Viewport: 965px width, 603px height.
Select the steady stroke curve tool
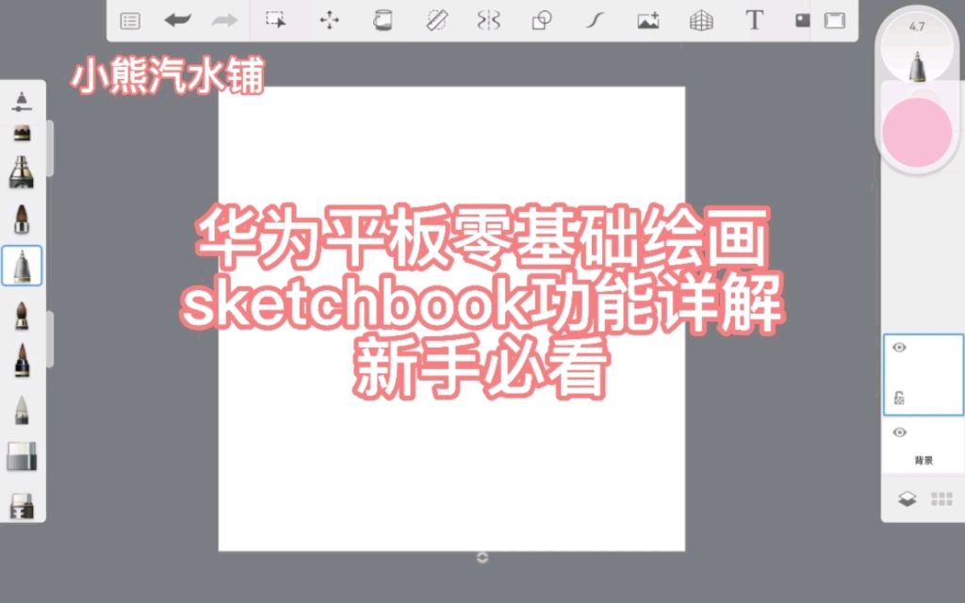(594, 20)
